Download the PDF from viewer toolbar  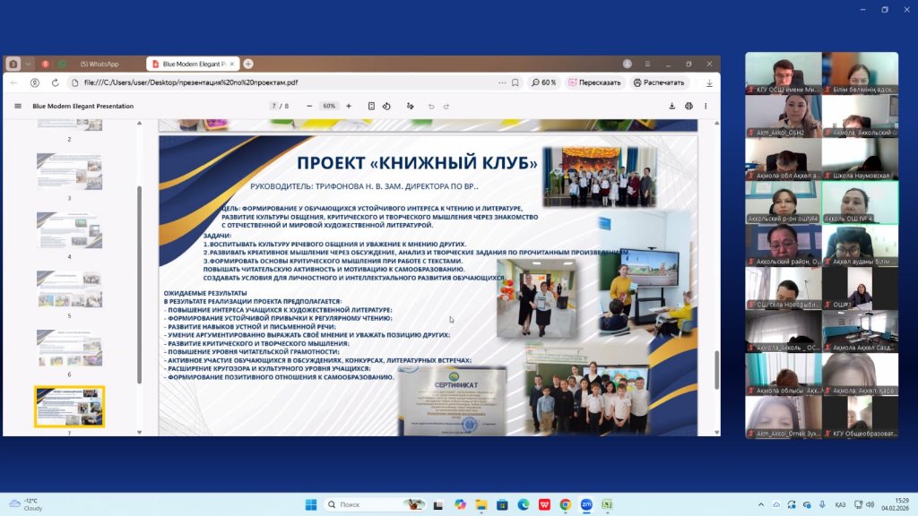671,106
